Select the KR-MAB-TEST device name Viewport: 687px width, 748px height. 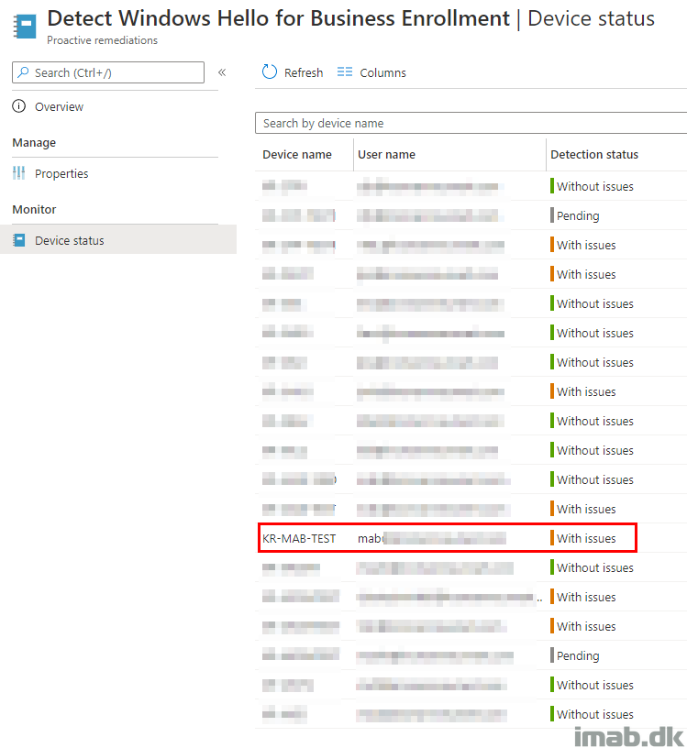[299, 539]
